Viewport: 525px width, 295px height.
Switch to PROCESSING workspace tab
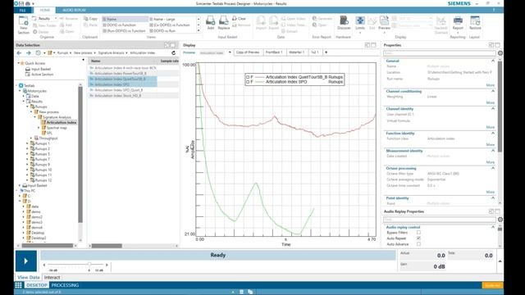[65, 285]
